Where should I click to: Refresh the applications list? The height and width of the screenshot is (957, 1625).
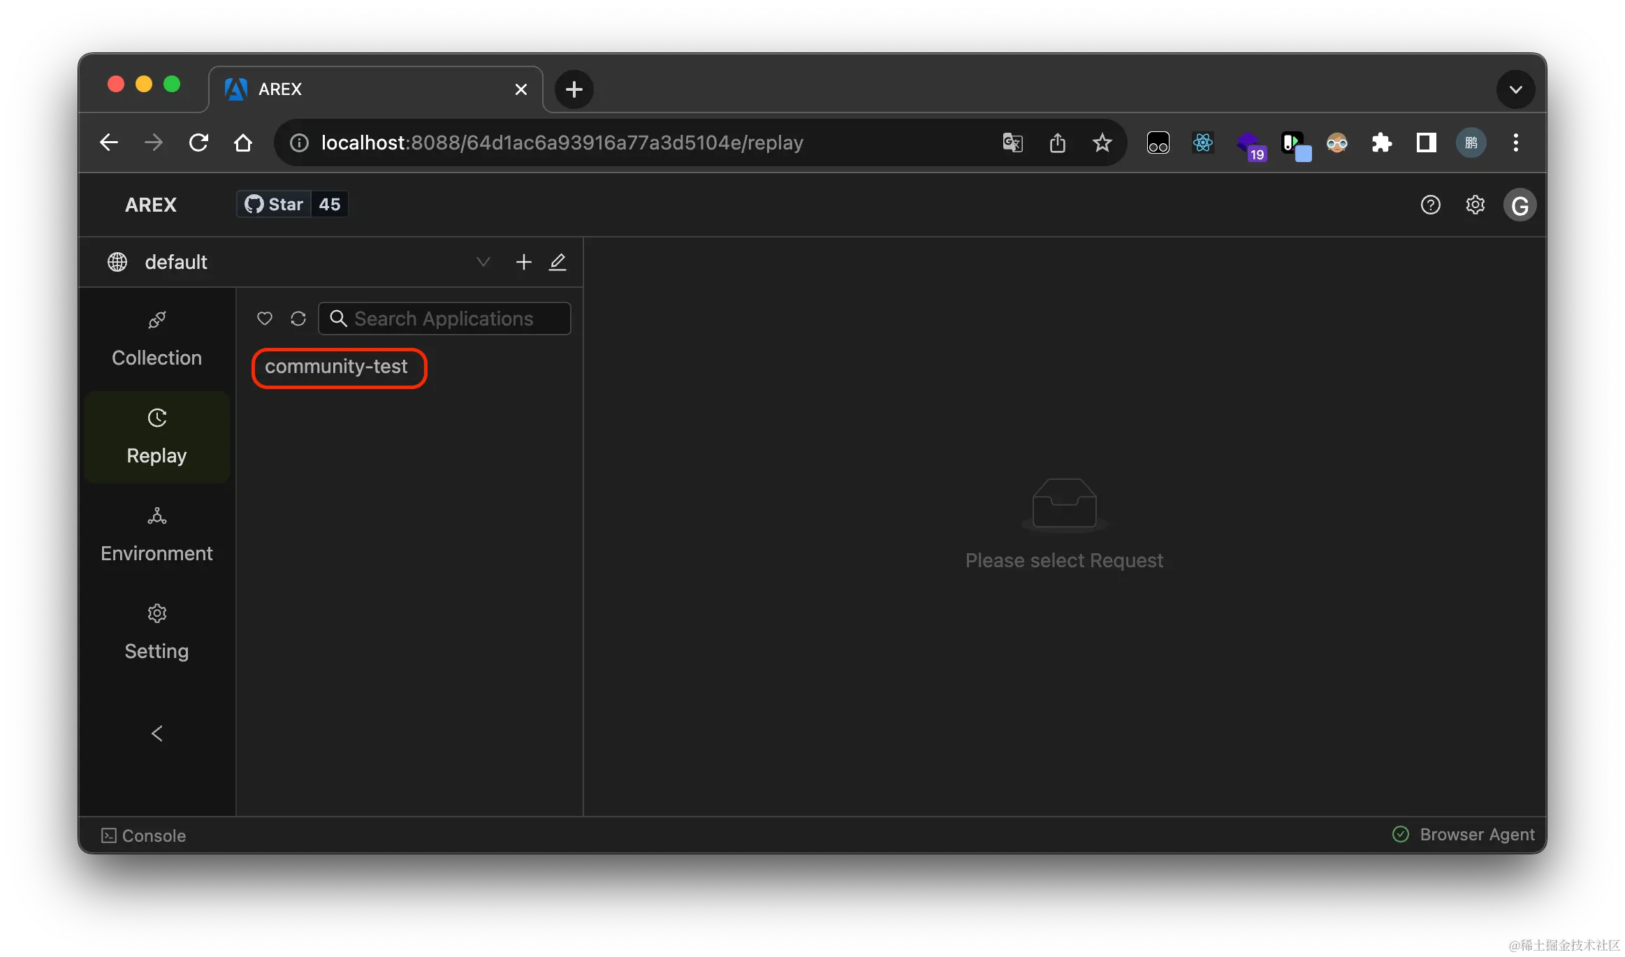pos(298,319)
